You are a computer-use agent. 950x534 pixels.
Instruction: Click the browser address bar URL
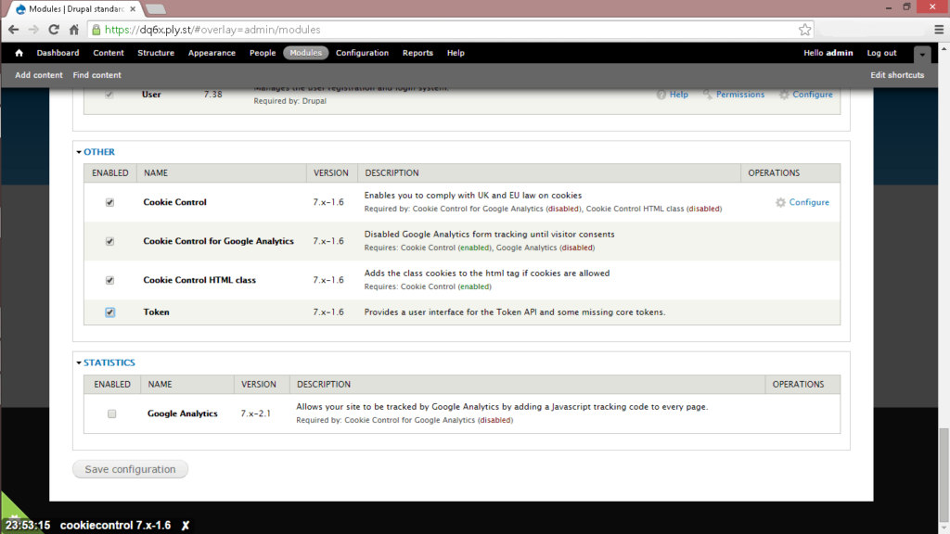tap(212, 30)
